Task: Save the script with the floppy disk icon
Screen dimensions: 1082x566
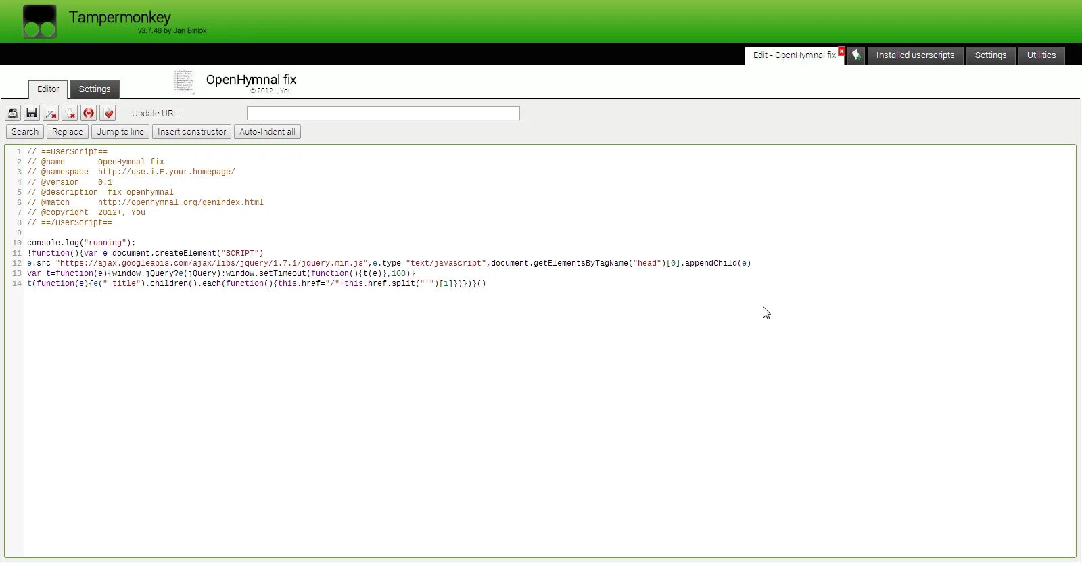Action: 32,113
